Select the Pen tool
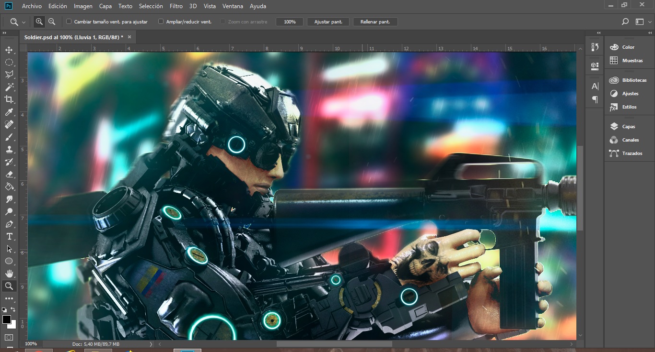The width and height of the screenshot is (655, 352). coord(9,224)
